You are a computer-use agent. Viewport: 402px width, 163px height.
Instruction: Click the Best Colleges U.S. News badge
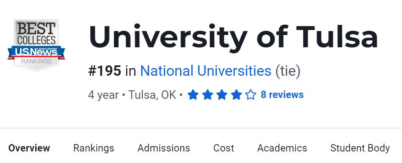[36, 45]
